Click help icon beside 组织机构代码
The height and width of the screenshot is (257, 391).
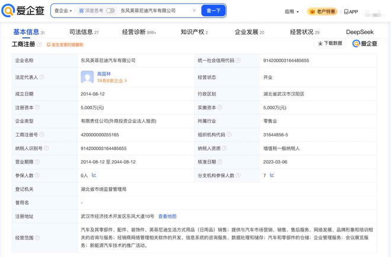point(229,135)
